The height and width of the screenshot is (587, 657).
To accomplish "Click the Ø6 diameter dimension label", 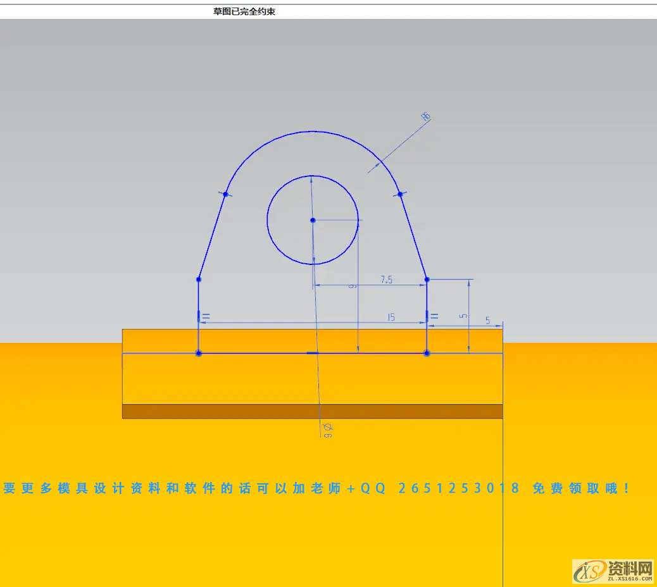I will tap(327, 430).
